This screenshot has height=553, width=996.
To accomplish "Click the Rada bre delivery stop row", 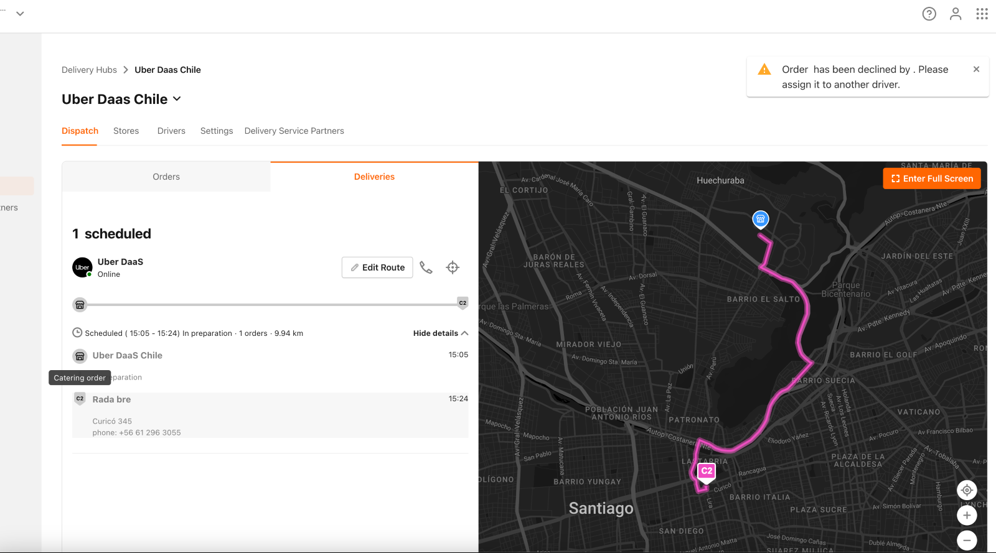I will [x=270, y=415].
